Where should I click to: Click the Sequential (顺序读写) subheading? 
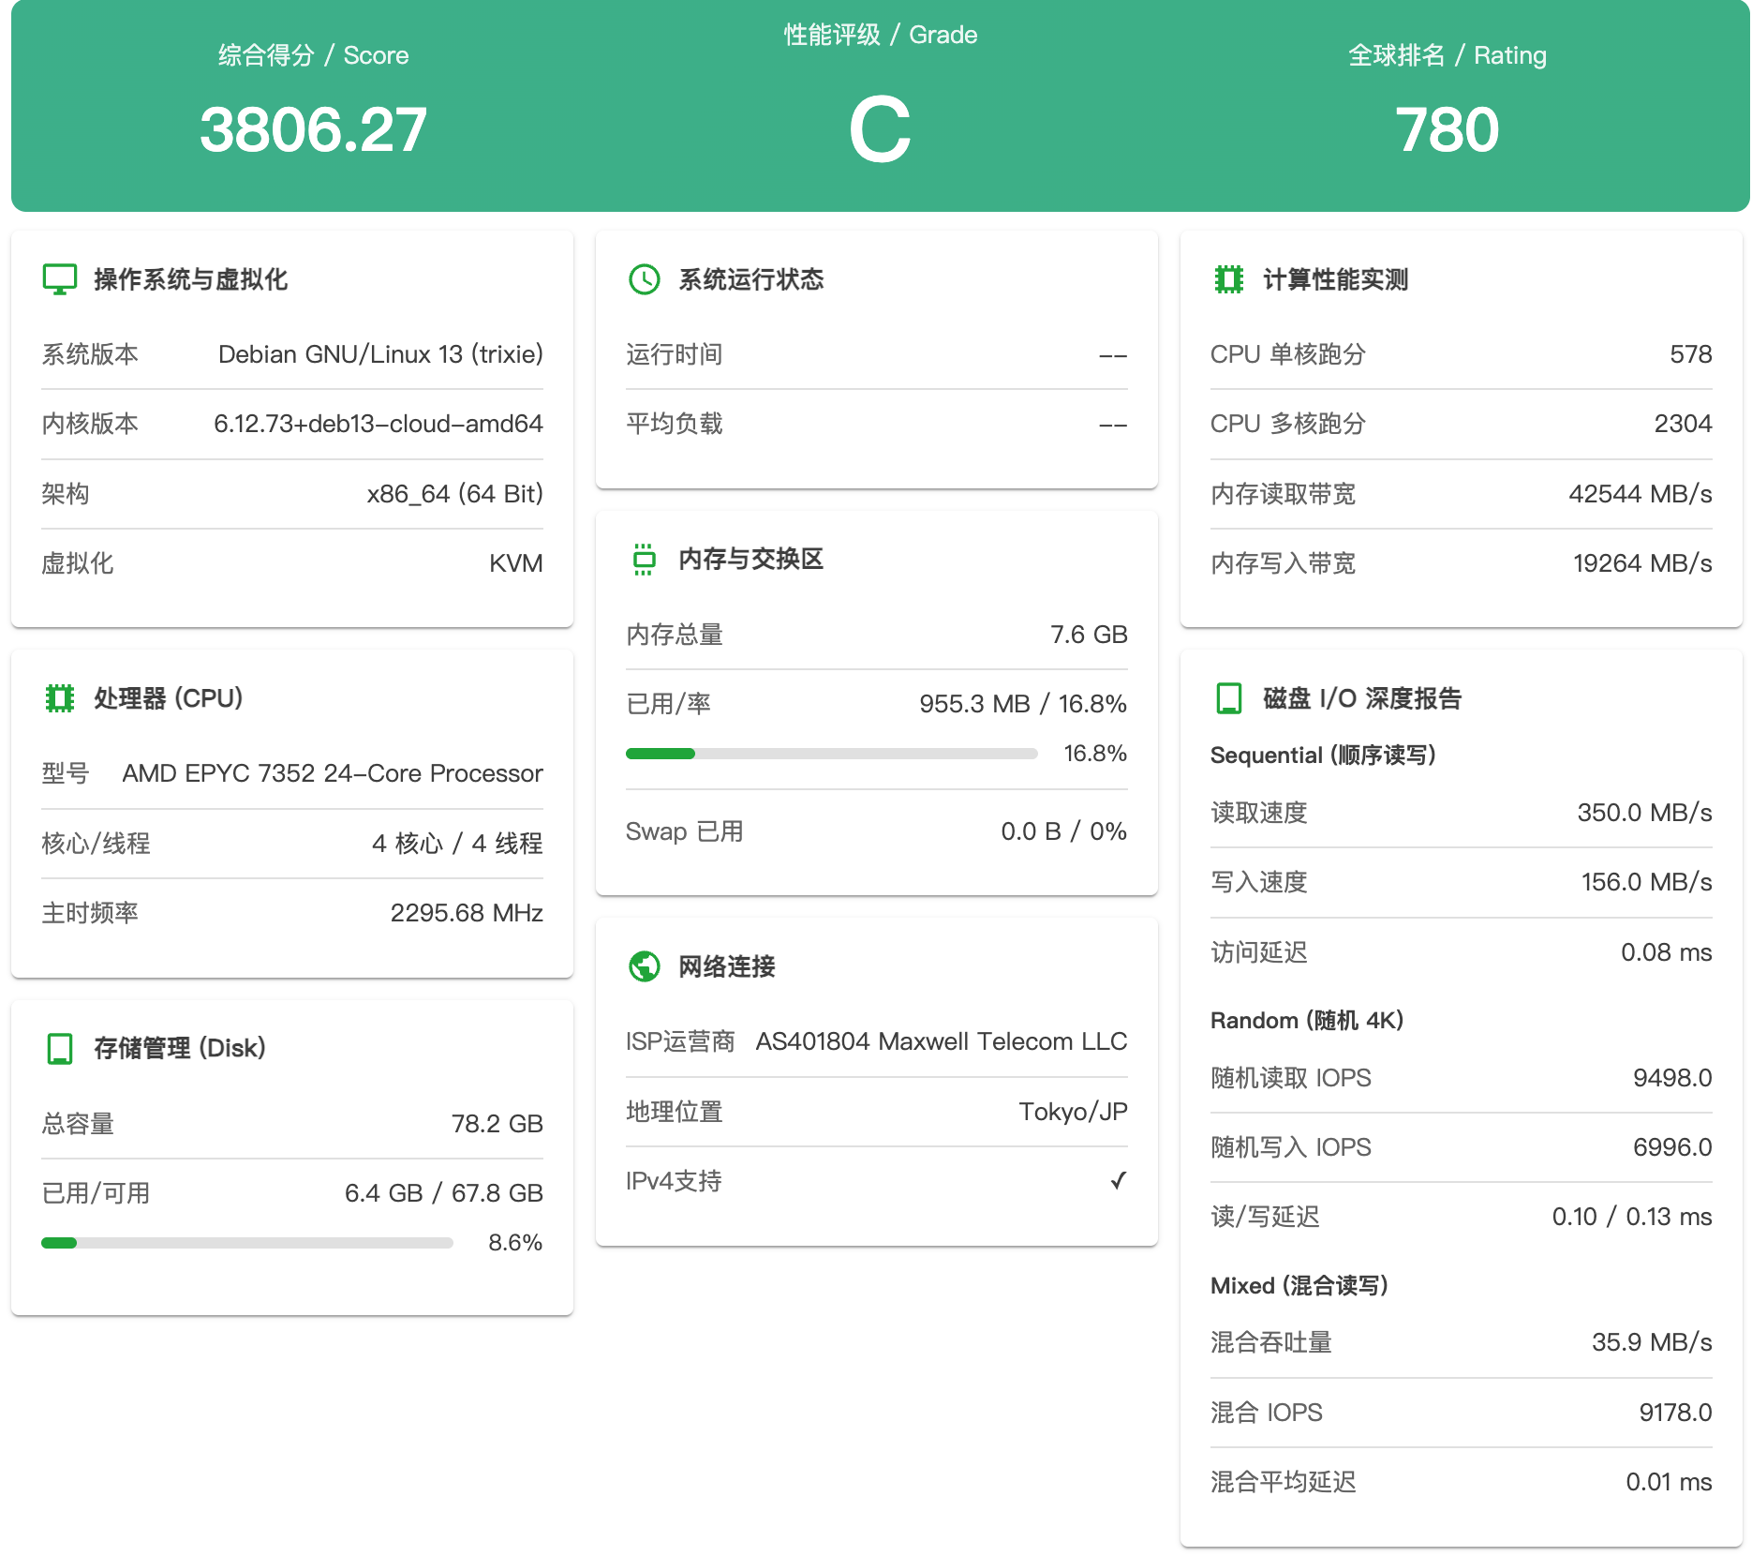(1323, 756)
